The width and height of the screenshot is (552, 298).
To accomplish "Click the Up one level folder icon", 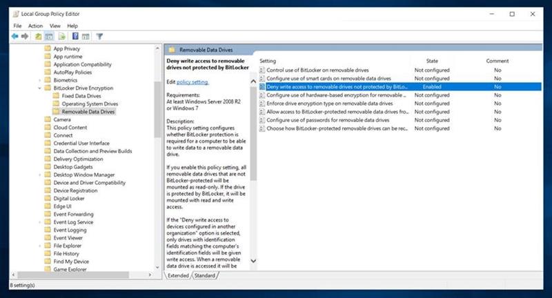I will (x=38, y=37).
